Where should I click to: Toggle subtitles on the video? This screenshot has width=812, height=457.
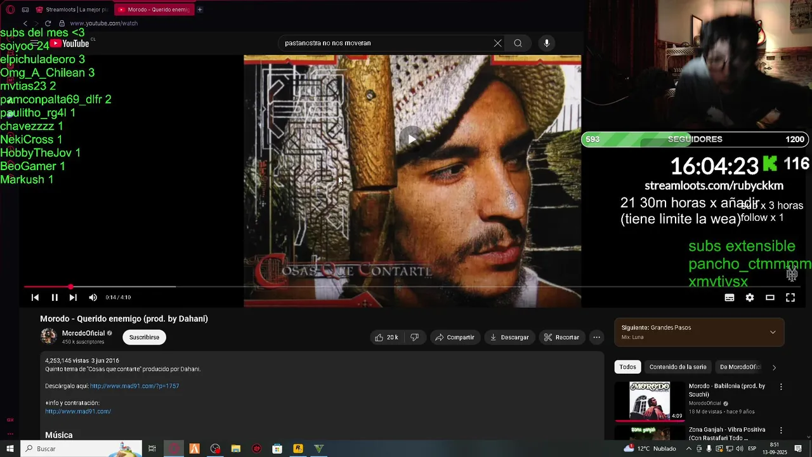[730, 297]
